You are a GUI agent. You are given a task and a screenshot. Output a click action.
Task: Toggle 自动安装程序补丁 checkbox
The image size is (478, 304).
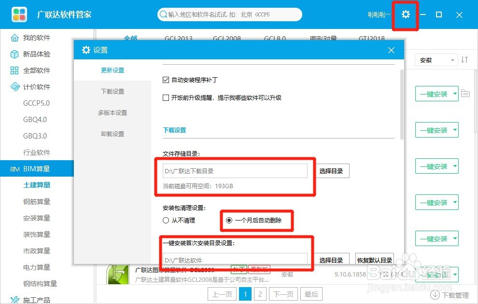166,80
